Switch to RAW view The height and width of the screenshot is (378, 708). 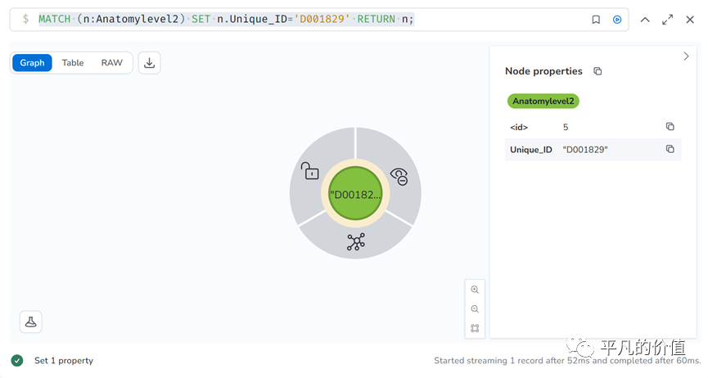click(112, 63)
